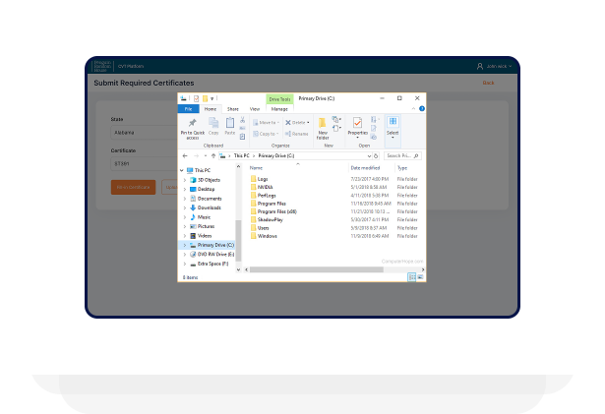Viewport: 605px width, 414px height.
Task: Click the Paste clipboard icon
Action: (230, 123)
